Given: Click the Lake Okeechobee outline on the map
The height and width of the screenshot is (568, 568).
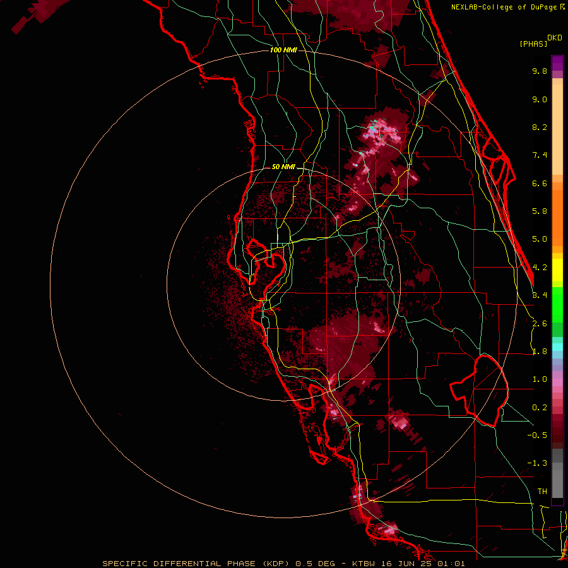Looking at the screenshot, I should [x=479, y=391].
